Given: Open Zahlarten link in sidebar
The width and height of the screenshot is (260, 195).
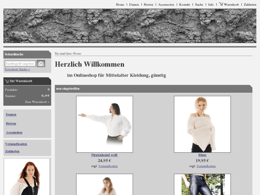Looking at the screenshot, I should 12,151.
